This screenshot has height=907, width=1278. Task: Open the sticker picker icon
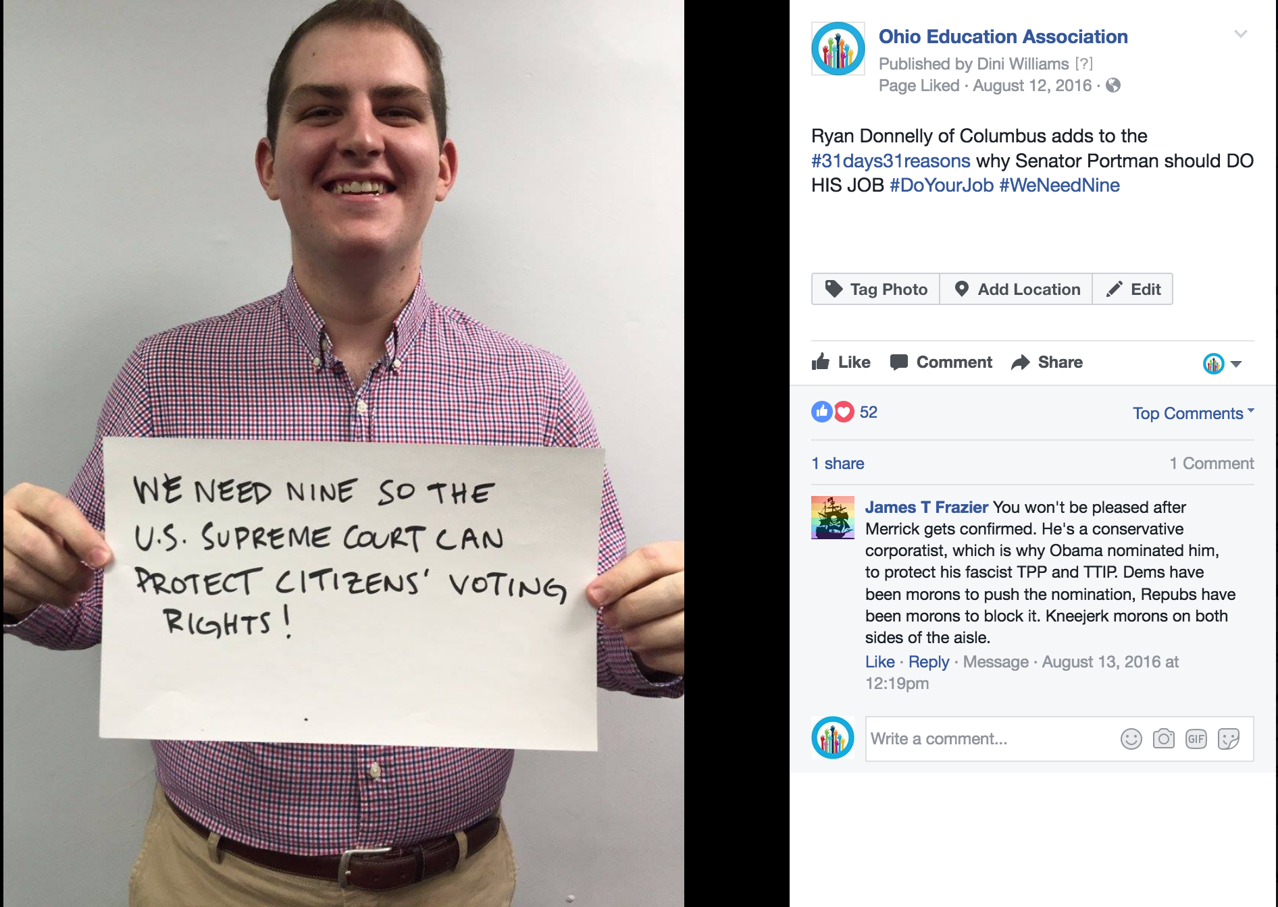[x=1228, y=739]
